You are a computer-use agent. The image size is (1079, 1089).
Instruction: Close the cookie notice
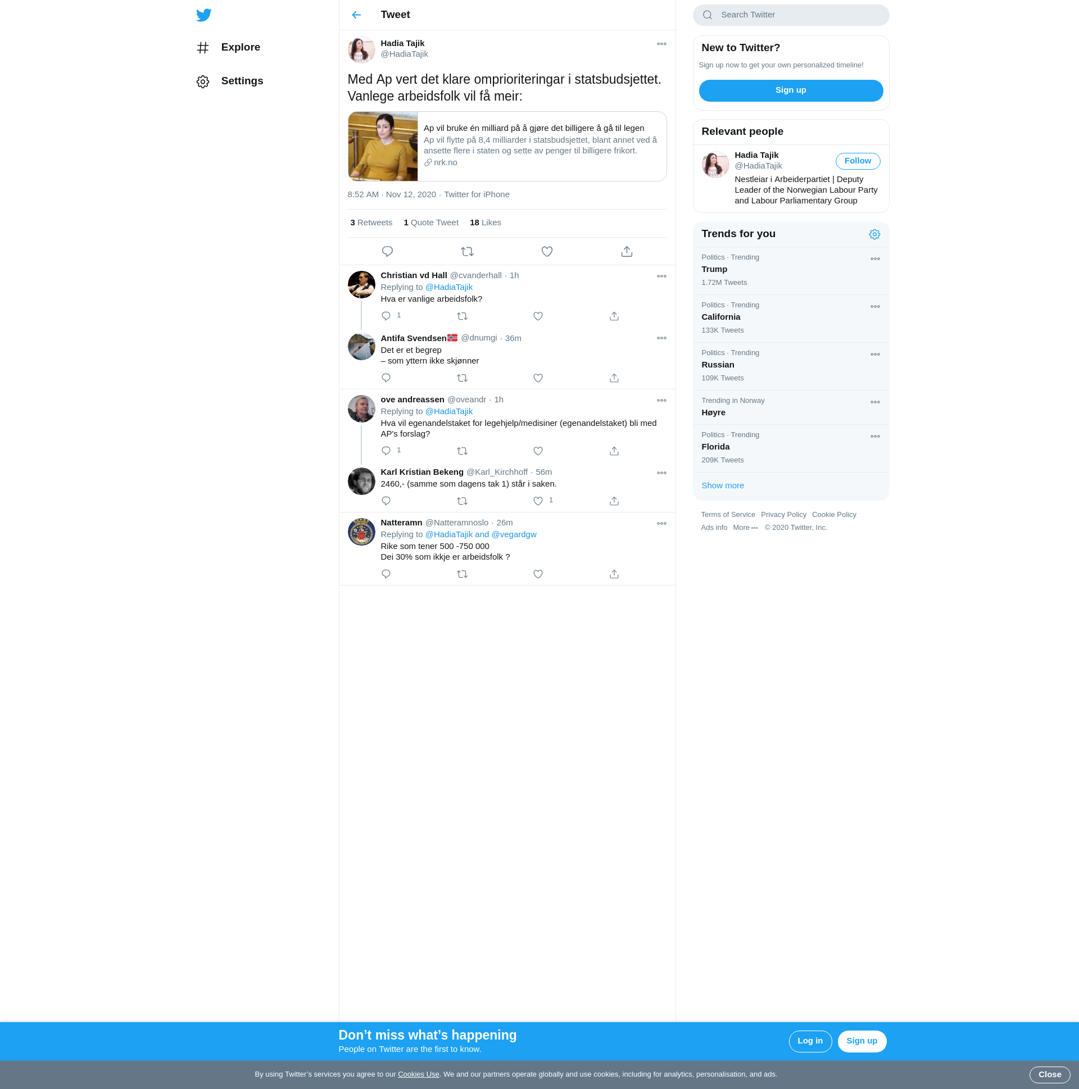1049,1075
